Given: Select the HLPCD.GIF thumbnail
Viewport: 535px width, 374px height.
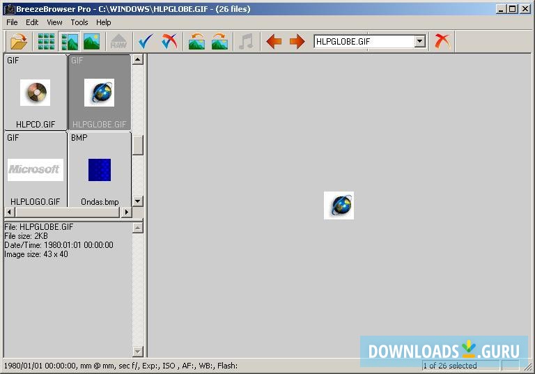Looking at the screenshot, I should (x=36, y=92).
